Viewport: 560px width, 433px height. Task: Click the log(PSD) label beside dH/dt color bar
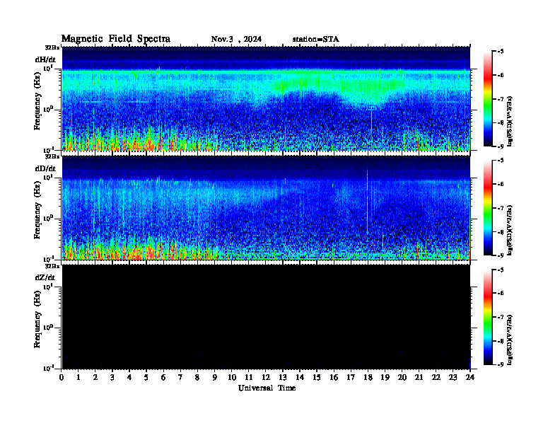(510, 121)
